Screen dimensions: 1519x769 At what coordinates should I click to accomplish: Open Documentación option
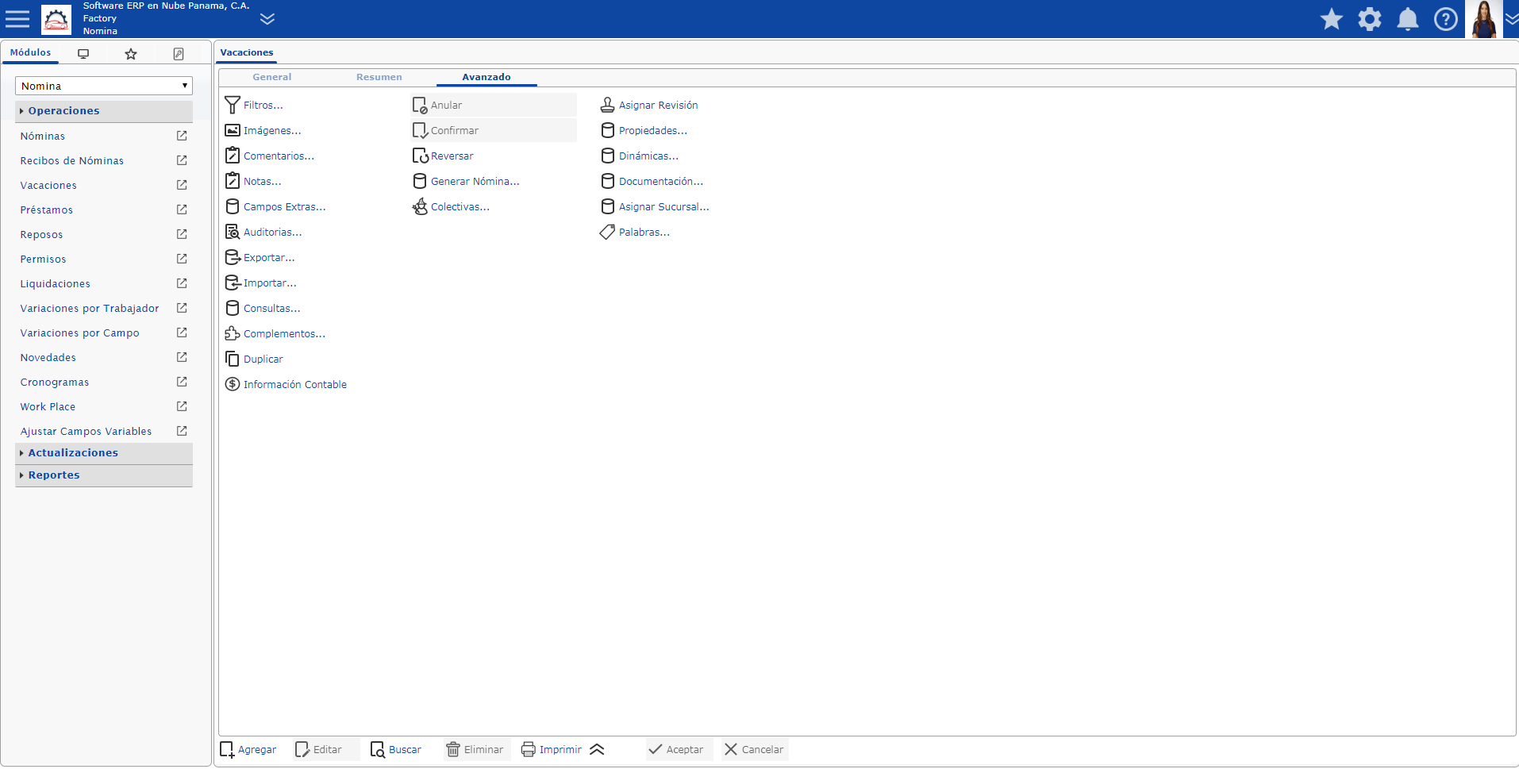coord(652,181)
